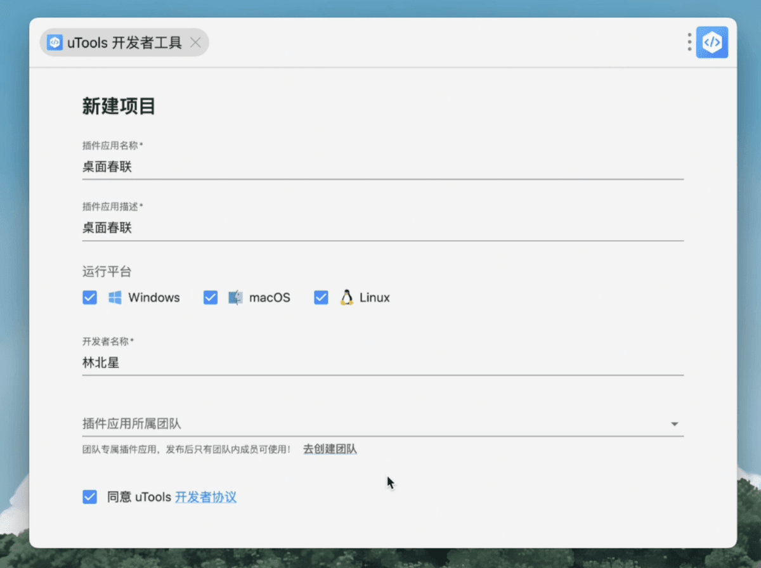Uncheck the Linux platform checkbox
761x568 pixels.
[321, 297]
